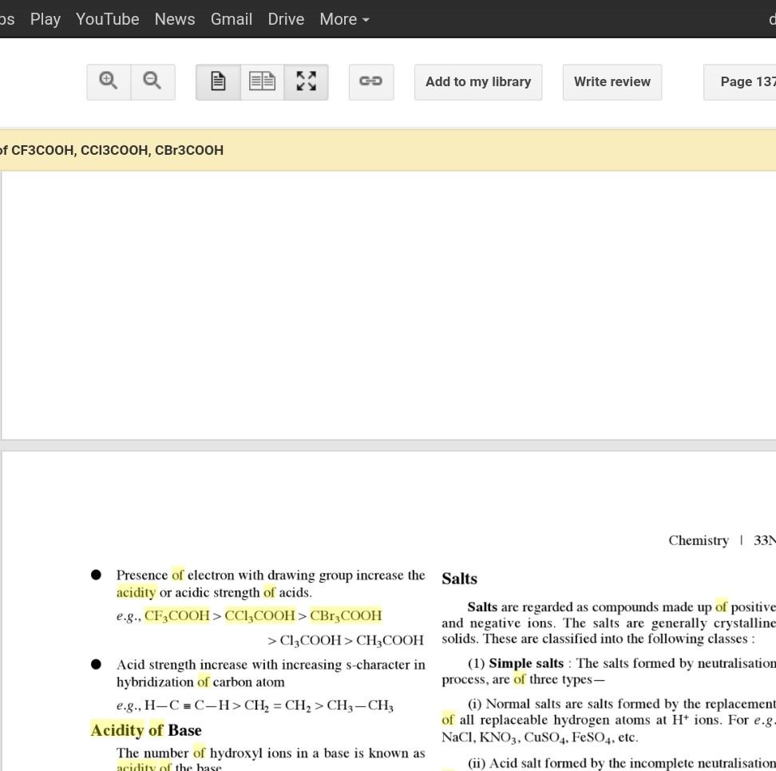Open Gmail from the top bar
Image resolution: width=776 pixels, height=771 pixels.
tap(232, 19)
